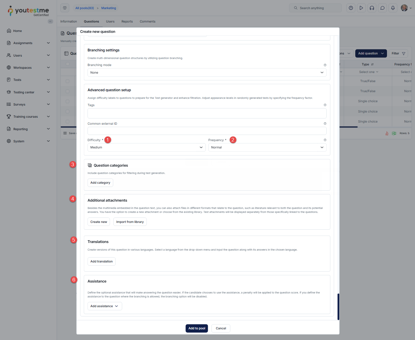This screenshot has width=415, height=340.
Task: Focus the 'Search anything' search box
Action: [x=315, y=8]
